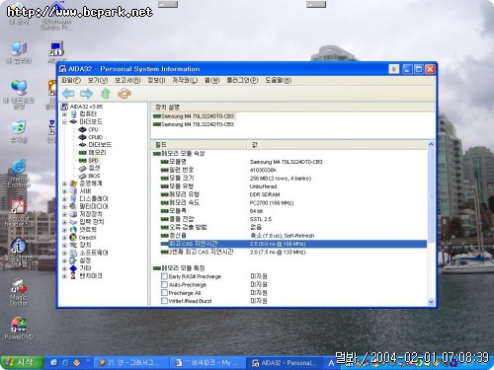The image size is (494, 370).
Task: Expand the 저장장치 tree node
Action: pos(64,214)
